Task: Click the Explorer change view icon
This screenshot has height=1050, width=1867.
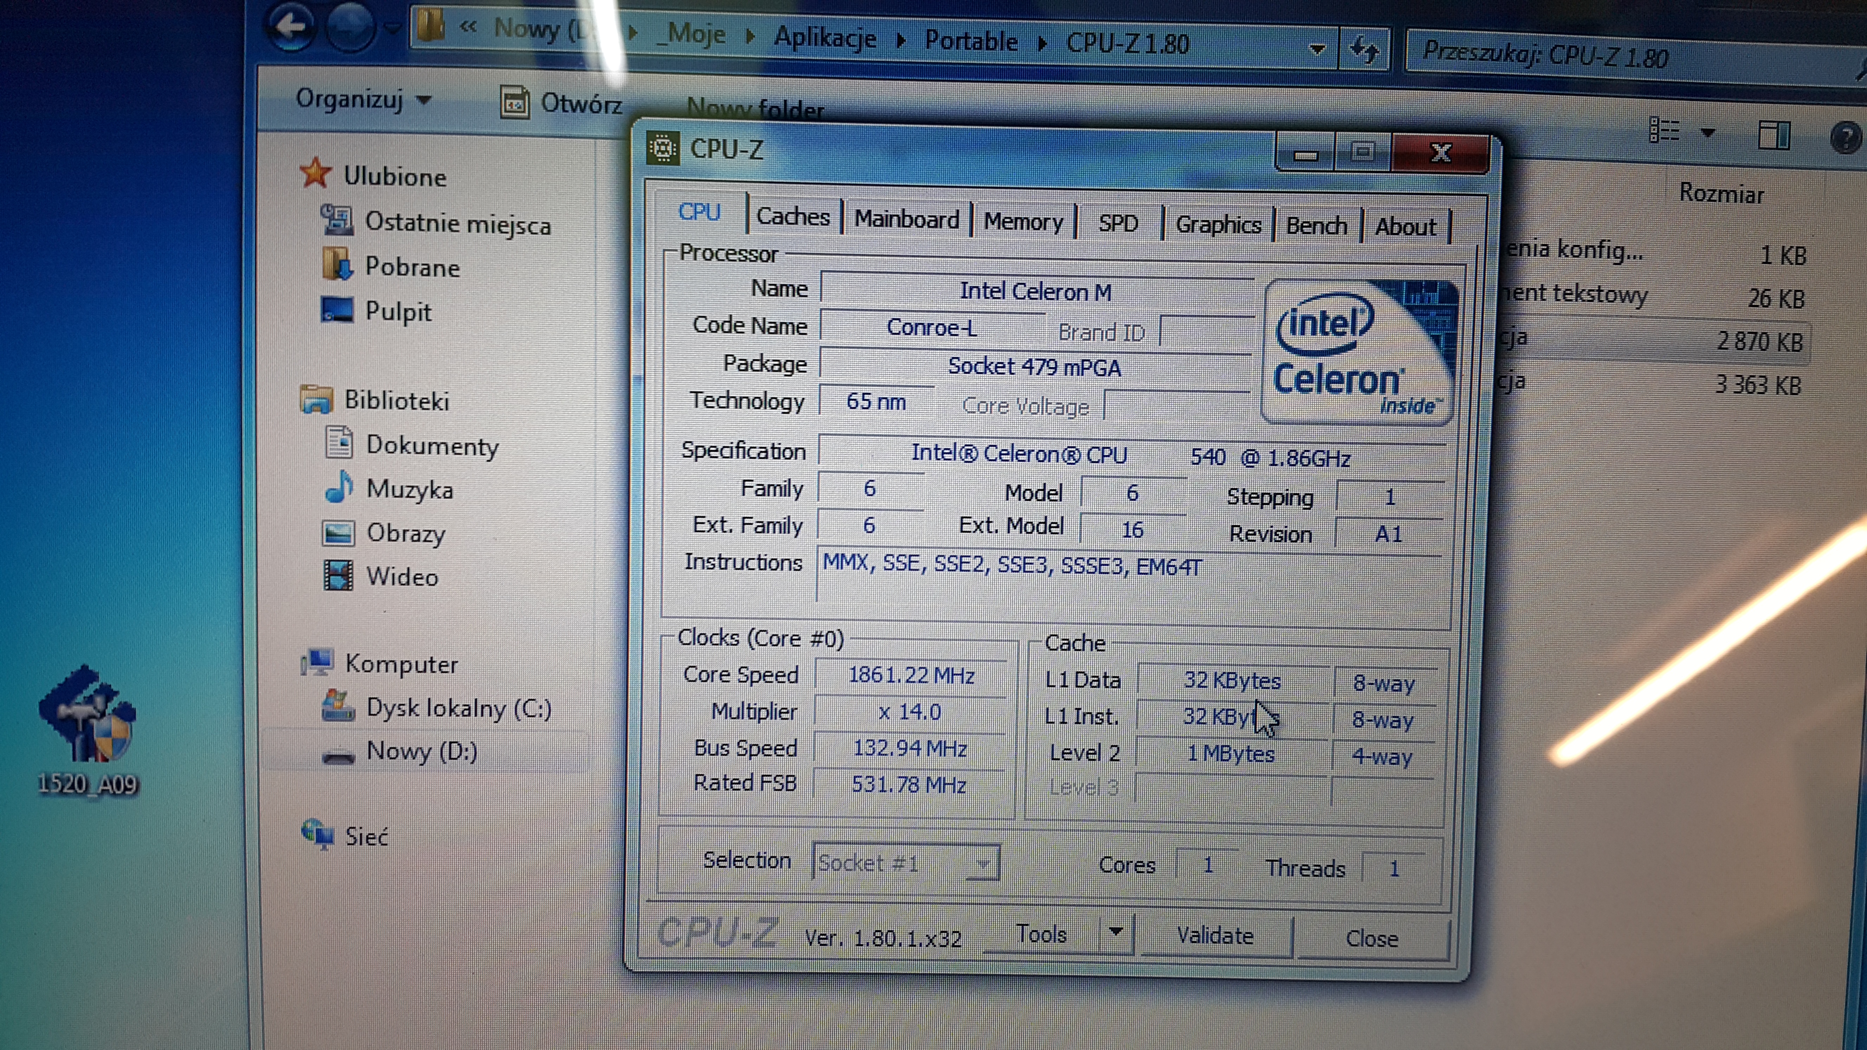Action: [x=1664, y=130]
